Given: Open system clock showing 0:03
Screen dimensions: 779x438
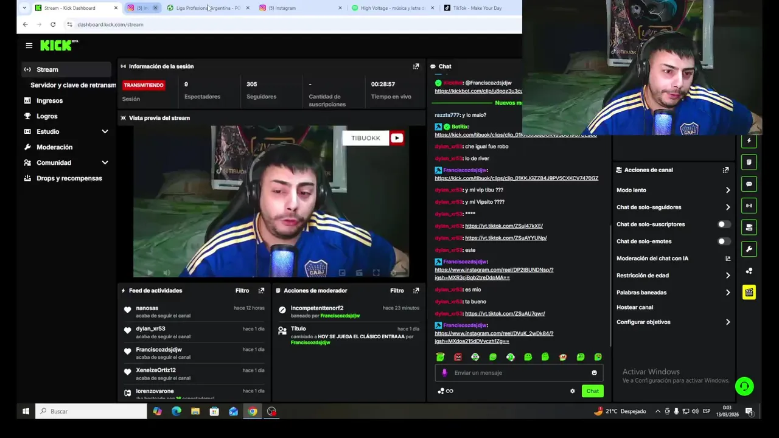Looking at the screenshot, I should (727, 411).
